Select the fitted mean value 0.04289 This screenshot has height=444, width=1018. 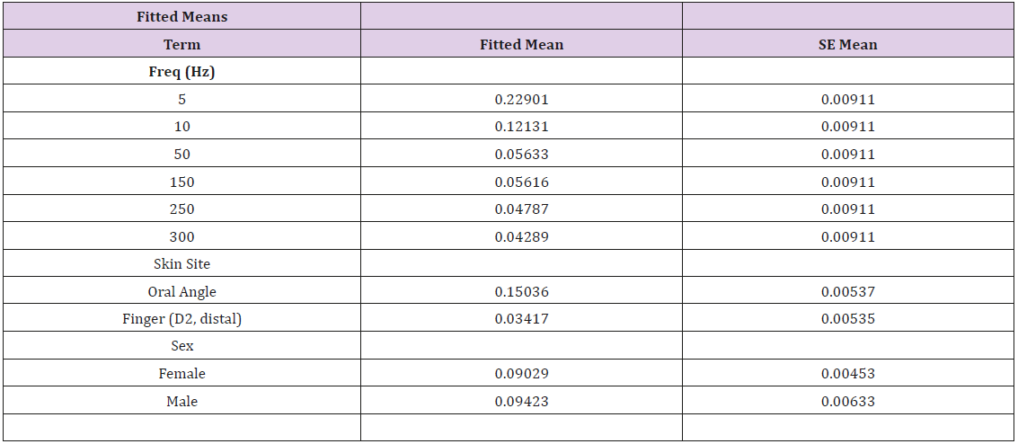click(521, 237)
